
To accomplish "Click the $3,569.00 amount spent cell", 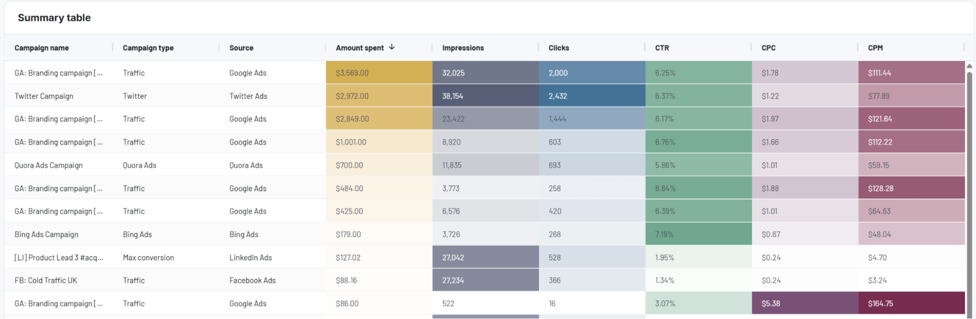I will click(x=379, y=73).
